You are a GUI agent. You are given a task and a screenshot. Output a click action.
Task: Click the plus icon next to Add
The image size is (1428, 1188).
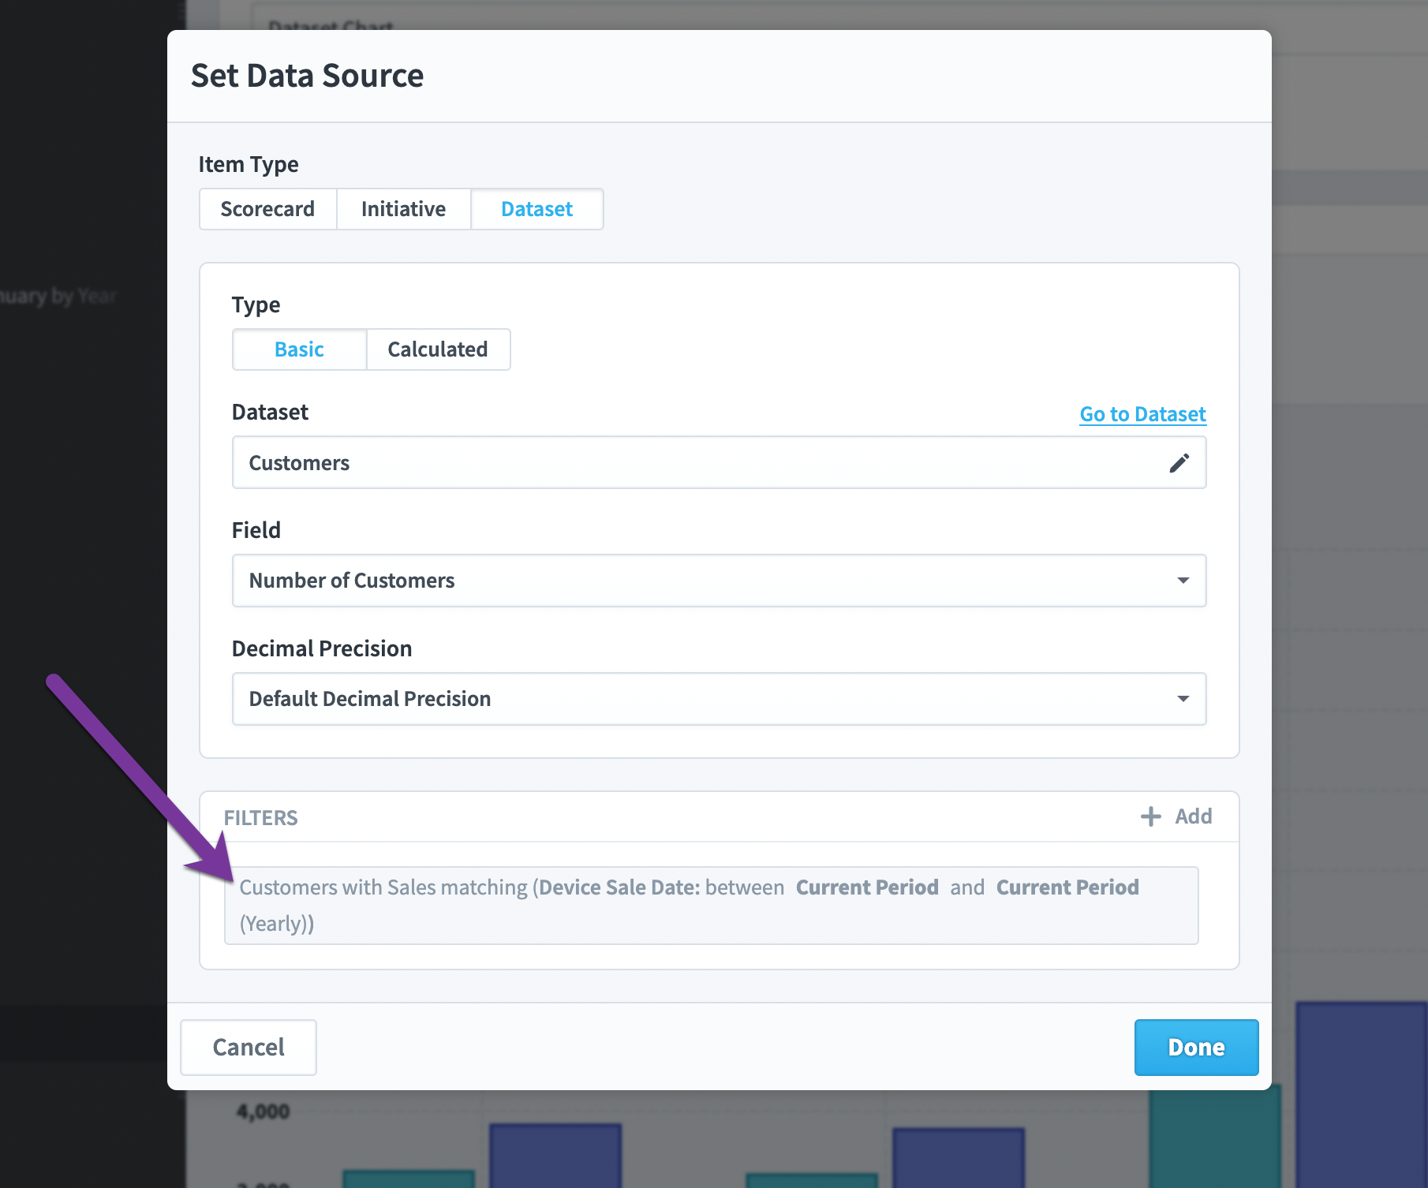[x=1151, y=816]
